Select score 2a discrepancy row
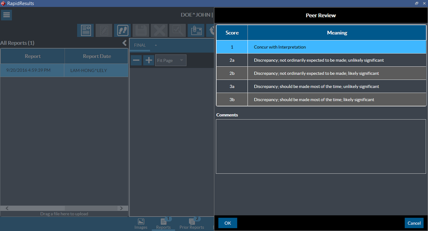 pos(321,60)
